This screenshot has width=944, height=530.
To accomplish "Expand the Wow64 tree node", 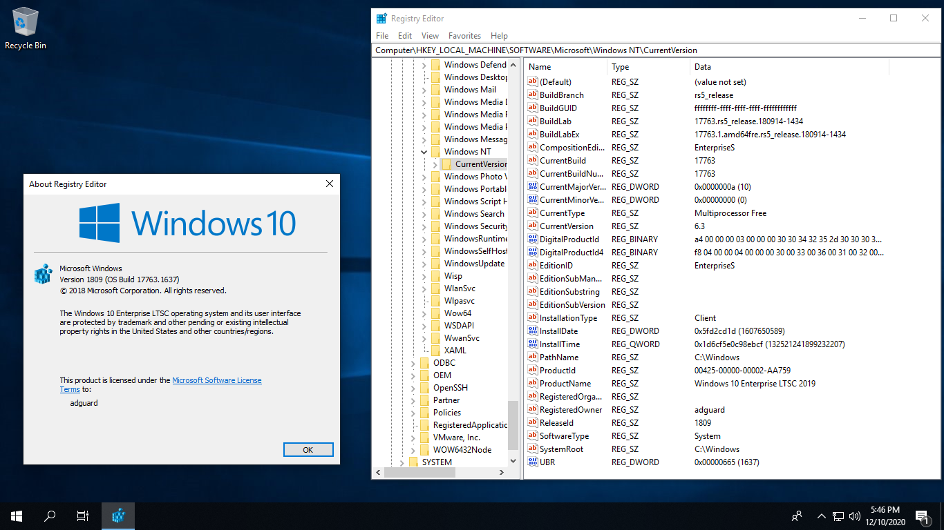I will pos(424,313).
